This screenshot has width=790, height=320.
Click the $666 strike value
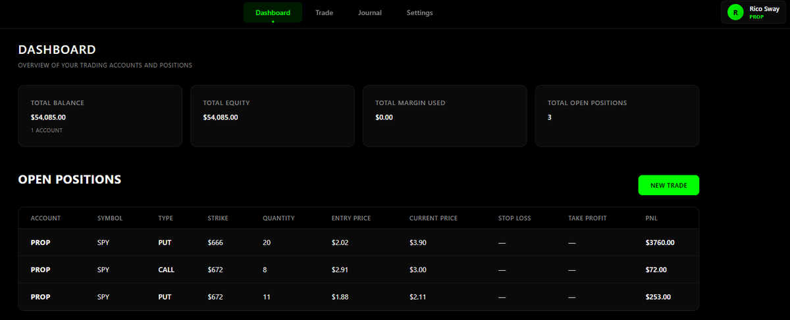[x=215, y=242]
